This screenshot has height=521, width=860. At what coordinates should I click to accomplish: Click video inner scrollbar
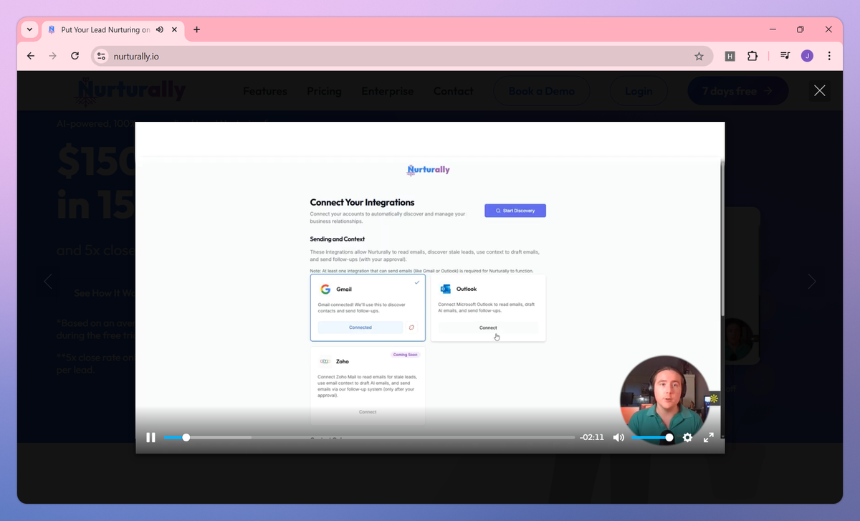click(722, 236)
